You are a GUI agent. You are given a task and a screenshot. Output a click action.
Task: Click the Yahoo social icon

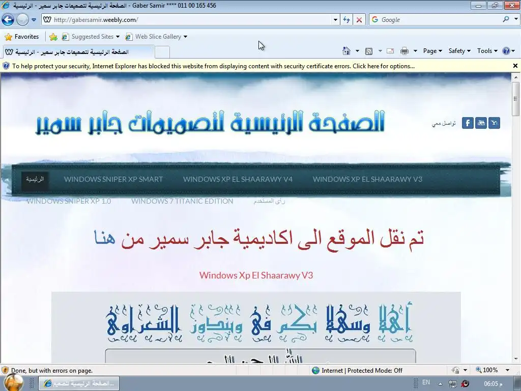[494, 123]
